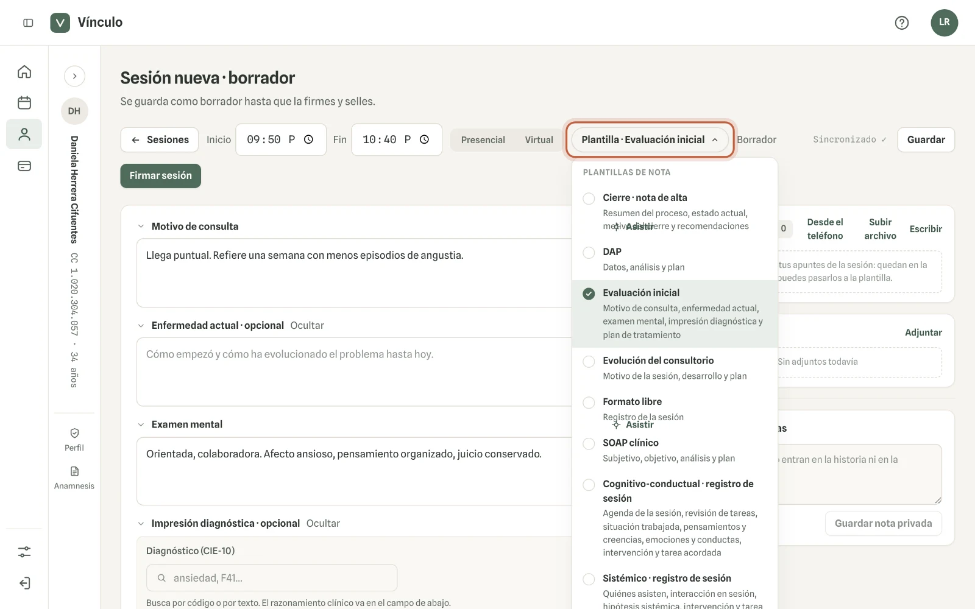Viewport: 975px width, 609px height.
Task: Click Firmar sesión button
Action: 160,176
